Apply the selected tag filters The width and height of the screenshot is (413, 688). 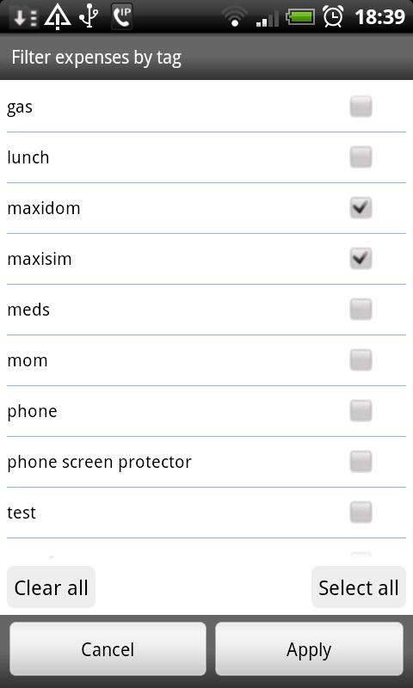pos(309,649)
